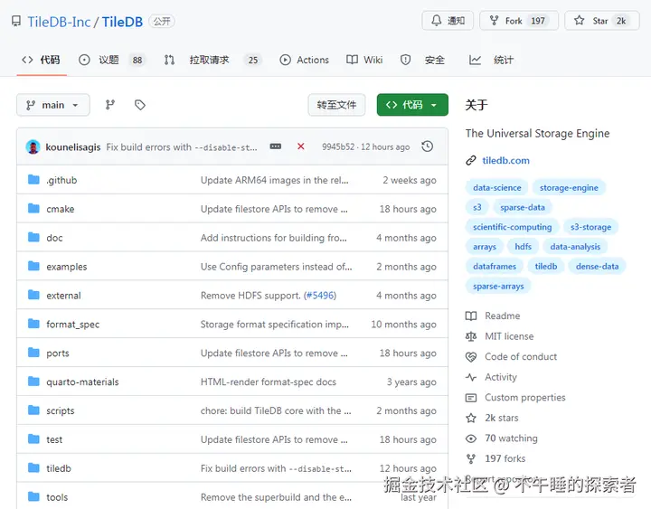Click kounelisagis avatar image
The image size is (651, 509).
(33, 147)
